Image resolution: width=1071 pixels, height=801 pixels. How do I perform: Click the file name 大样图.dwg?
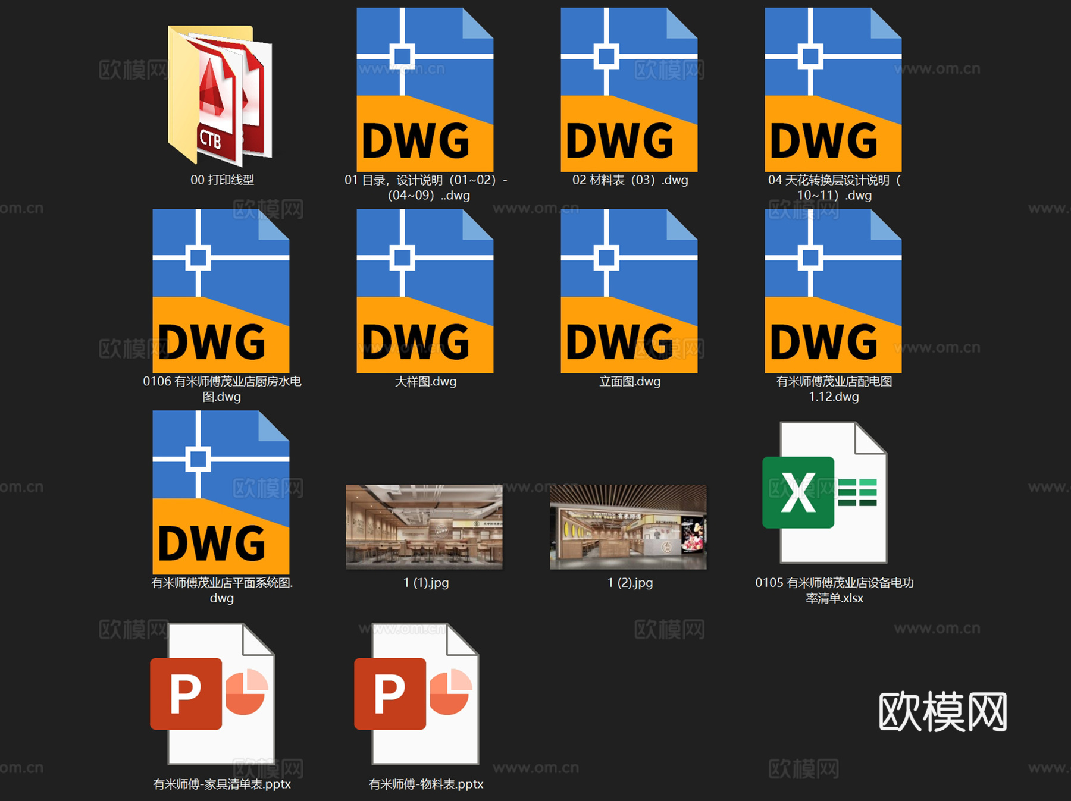click(x=426, y=381)
